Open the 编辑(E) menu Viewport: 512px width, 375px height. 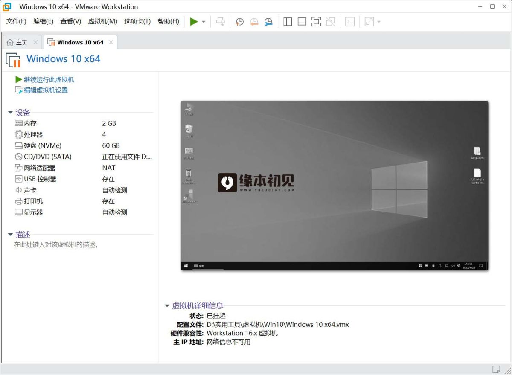[x=43, y=21]
